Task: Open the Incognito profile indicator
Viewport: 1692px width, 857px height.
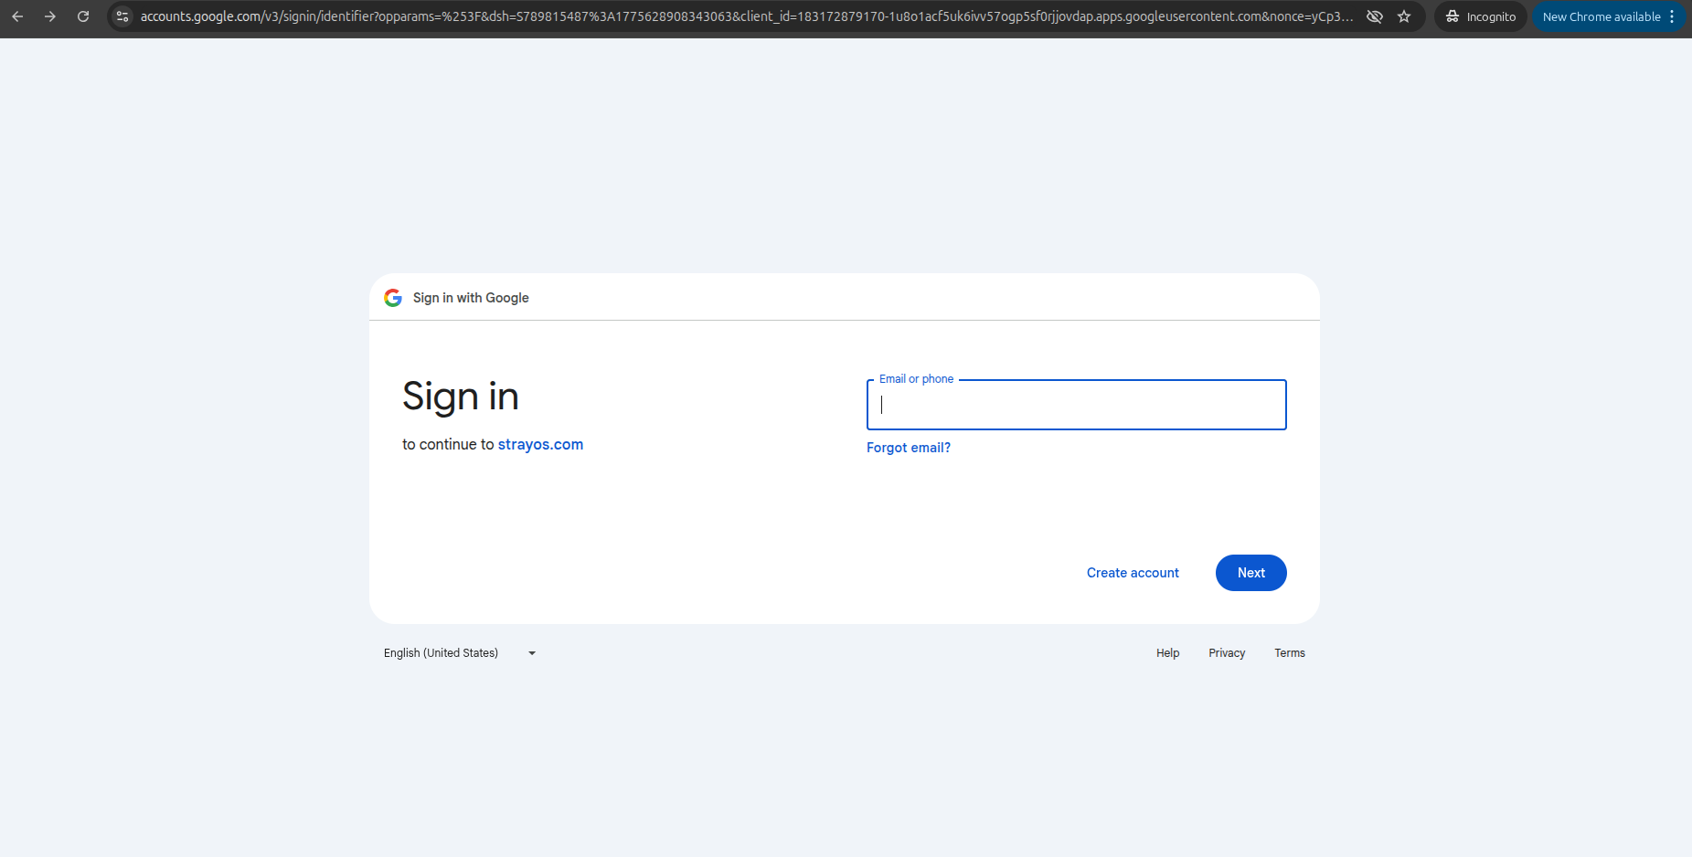Action: click(x=1480, y=16)
